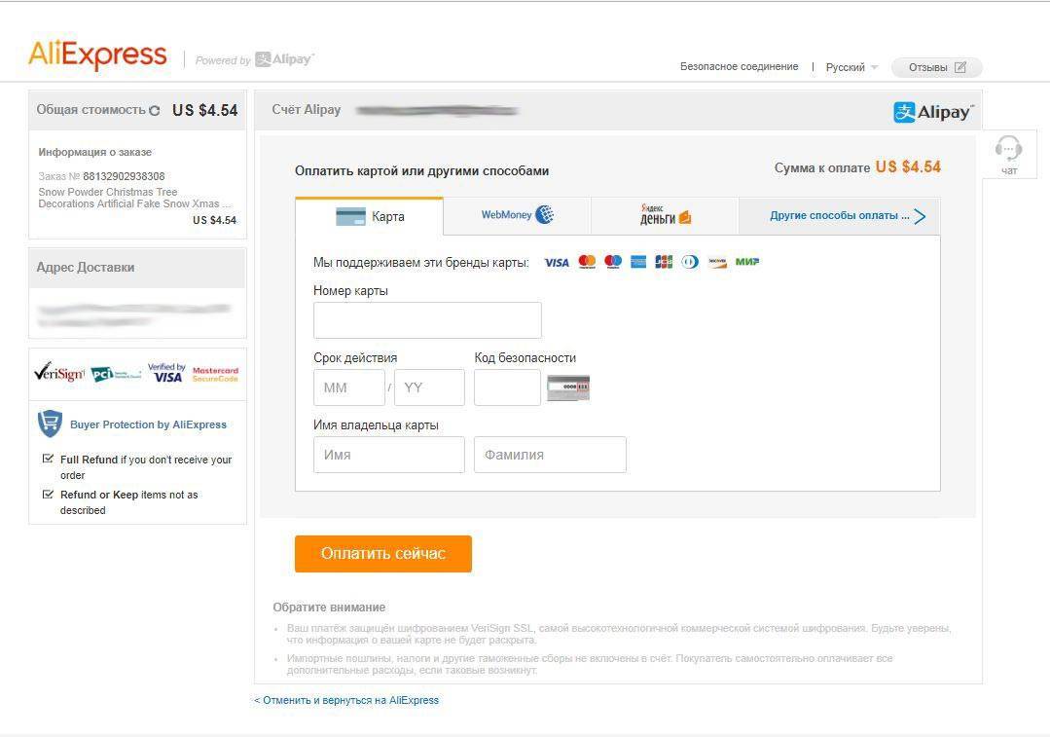This screenshot has width=1050, height=737.
Task: Click the Snow Powder Christmas Tree order title
Action: (134, 198)
